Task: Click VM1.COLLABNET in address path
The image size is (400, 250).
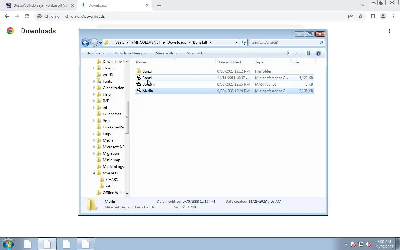Action: click(146, 42)
